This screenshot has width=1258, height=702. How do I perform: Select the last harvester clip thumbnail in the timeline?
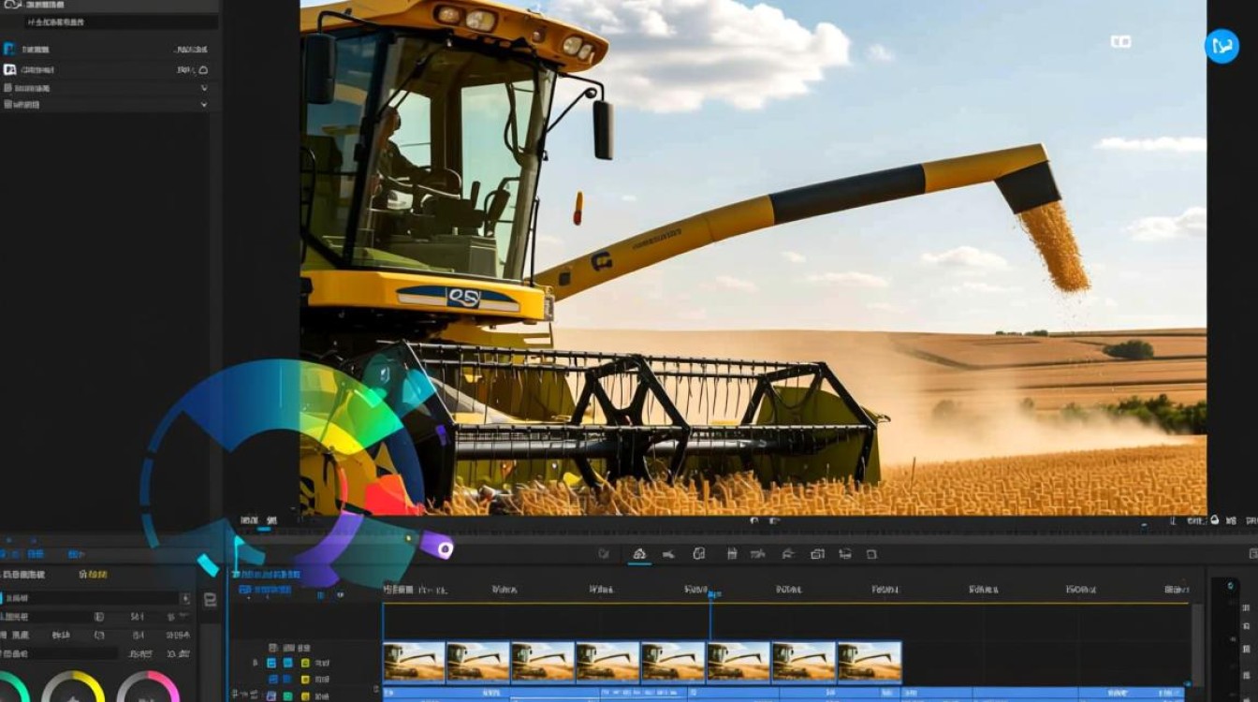click(x=869, y=662)
